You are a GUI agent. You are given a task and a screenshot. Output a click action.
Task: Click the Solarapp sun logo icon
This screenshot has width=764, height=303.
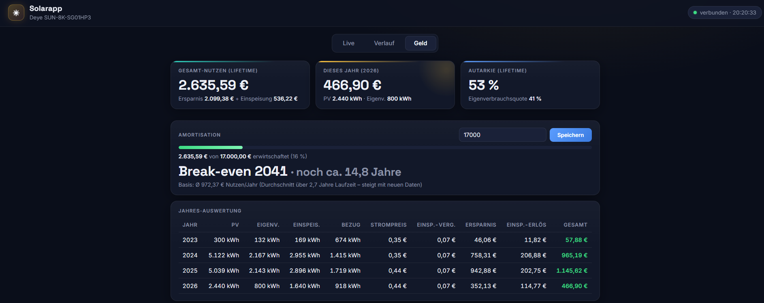pyautogui.click(x=16, y=13)
